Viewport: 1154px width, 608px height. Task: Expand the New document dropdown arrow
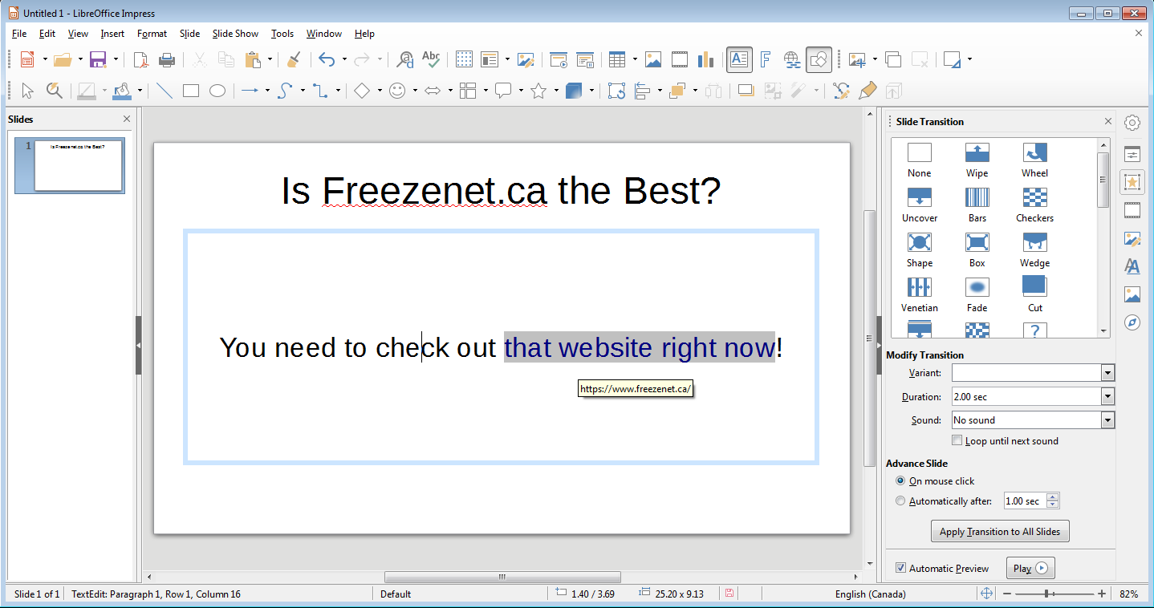tap(44, 59)
